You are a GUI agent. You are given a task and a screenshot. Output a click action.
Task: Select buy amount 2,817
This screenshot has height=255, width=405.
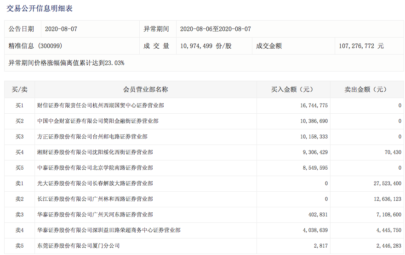point(321,246)
